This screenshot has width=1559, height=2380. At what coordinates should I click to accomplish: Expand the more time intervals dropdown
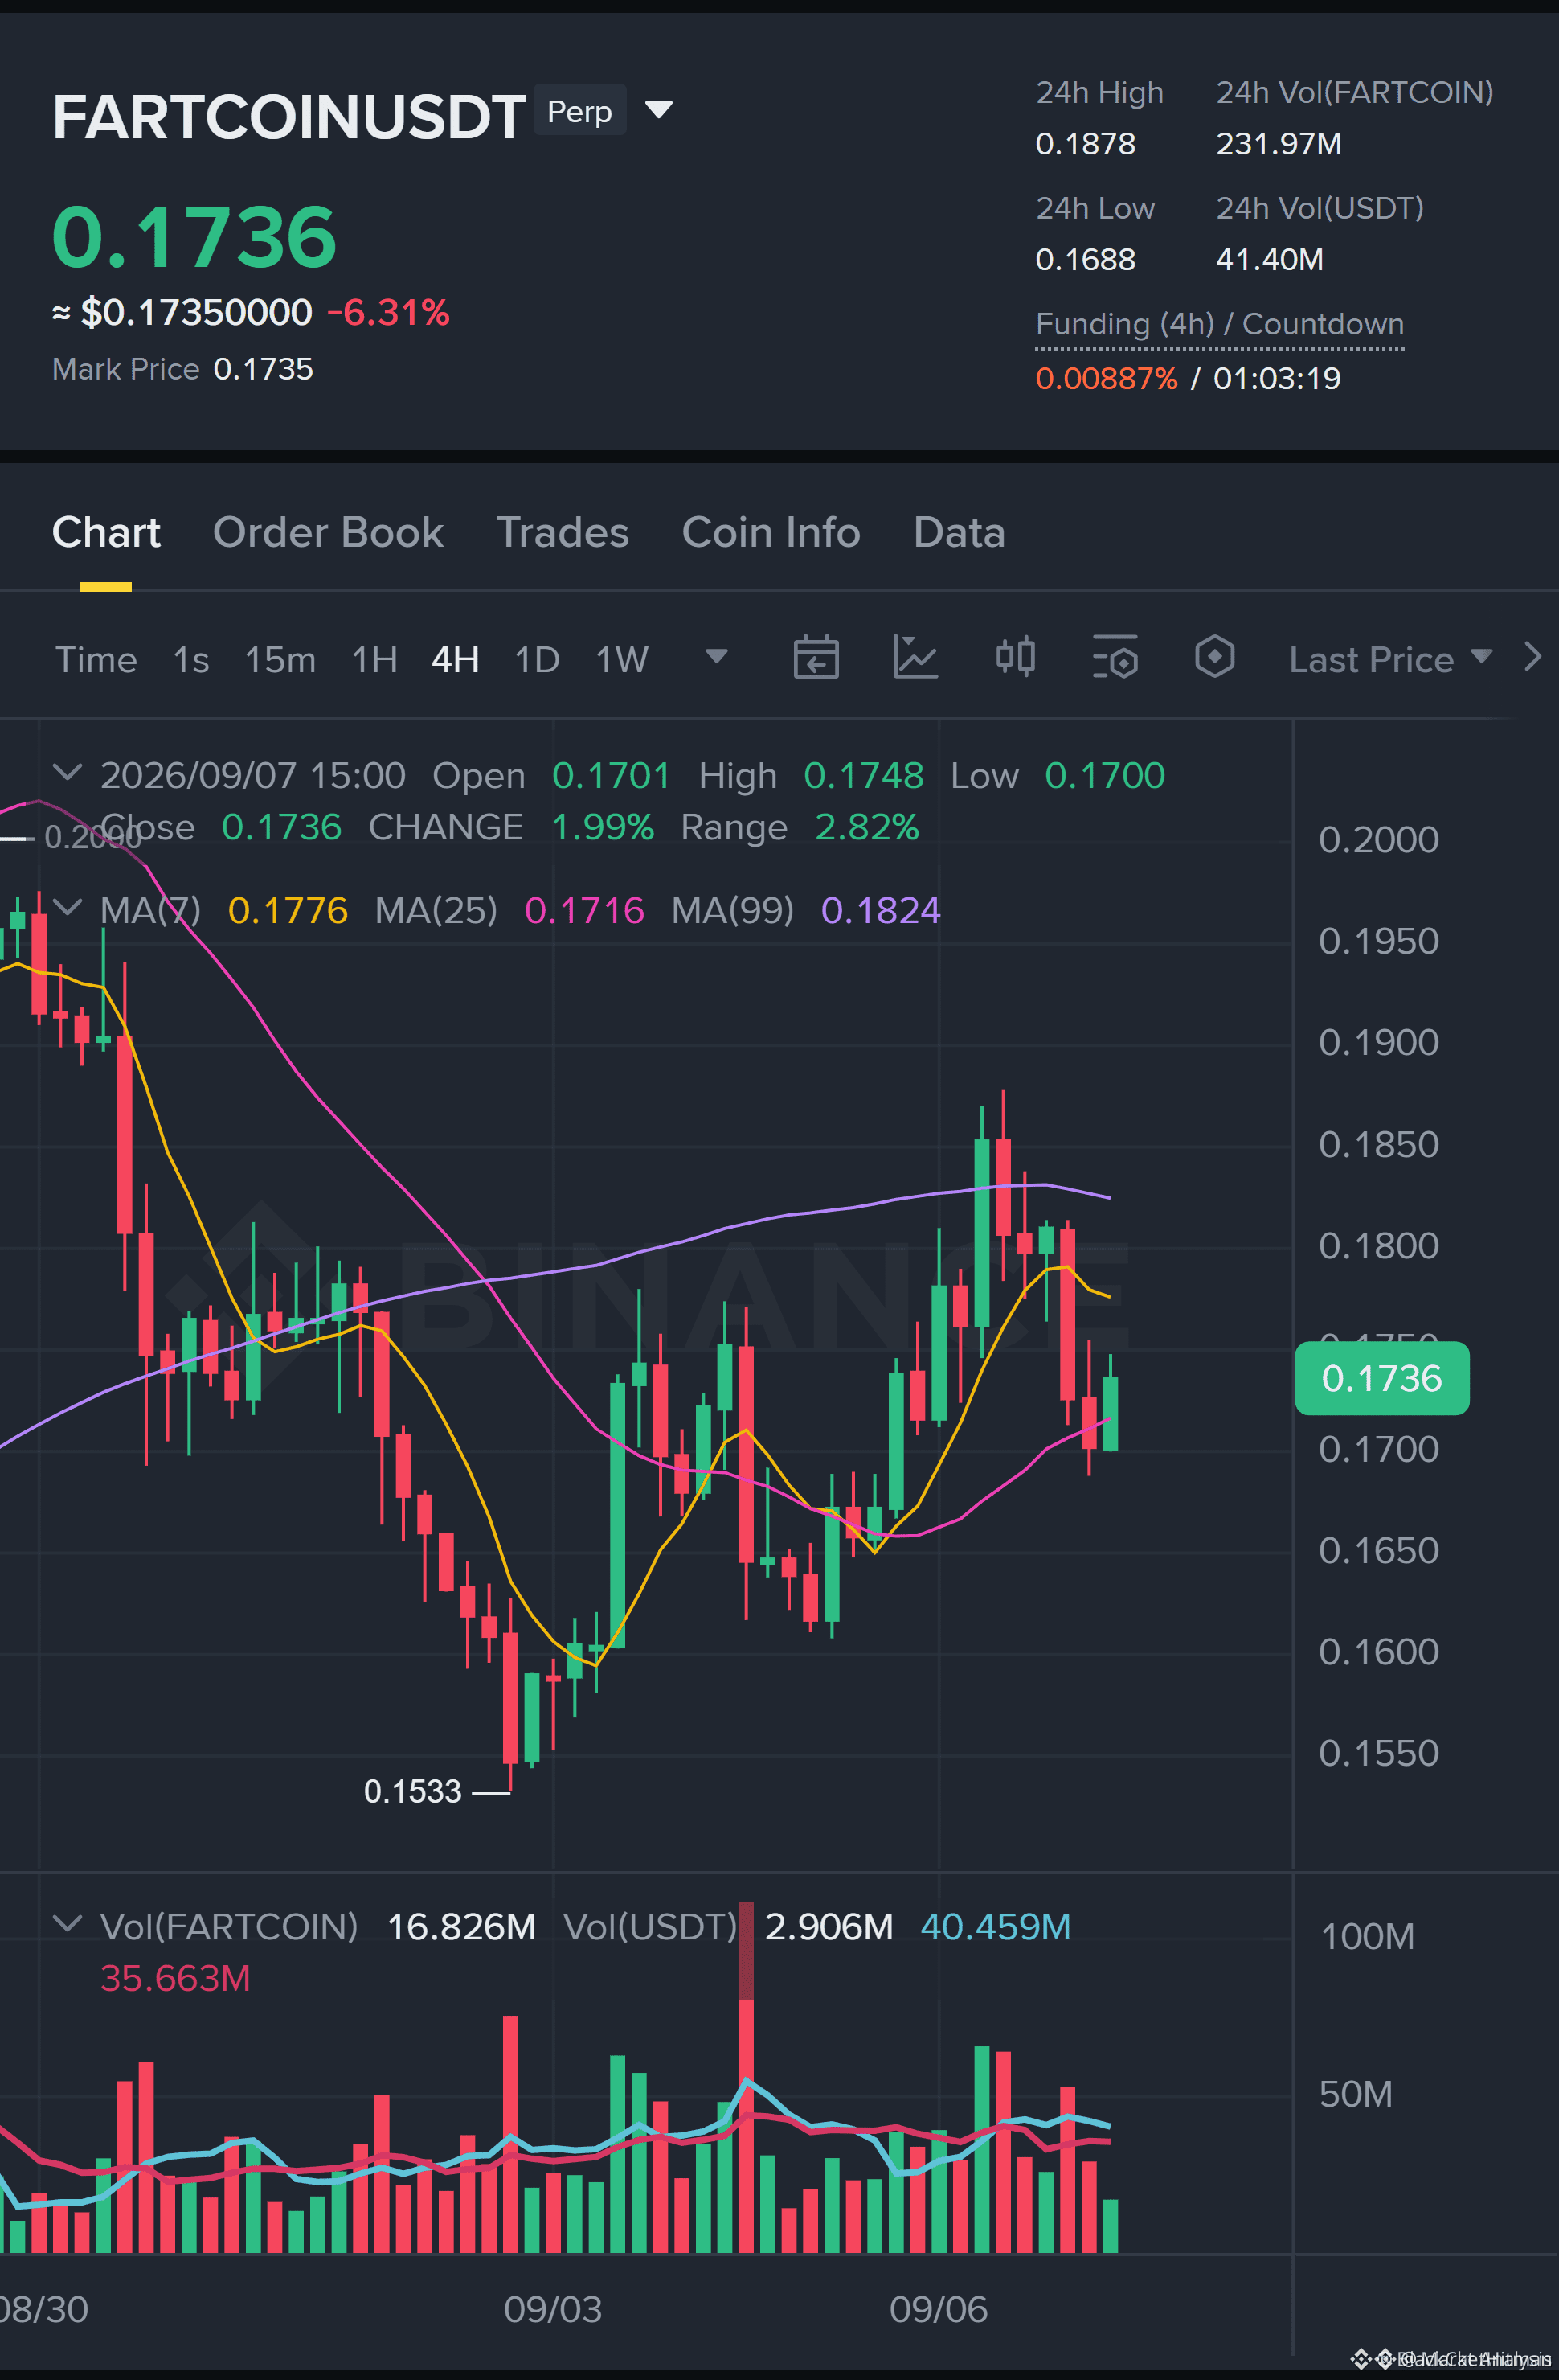coord(717,656)
